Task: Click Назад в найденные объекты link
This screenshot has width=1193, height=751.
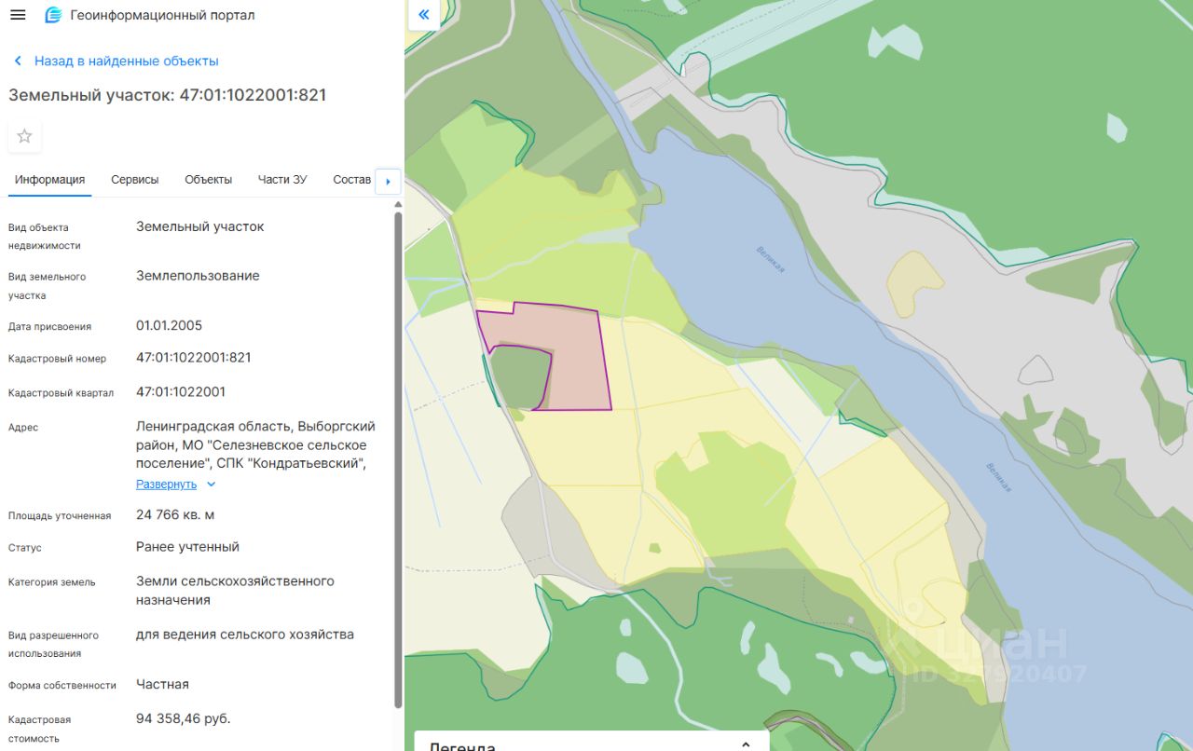Action: 127,61
